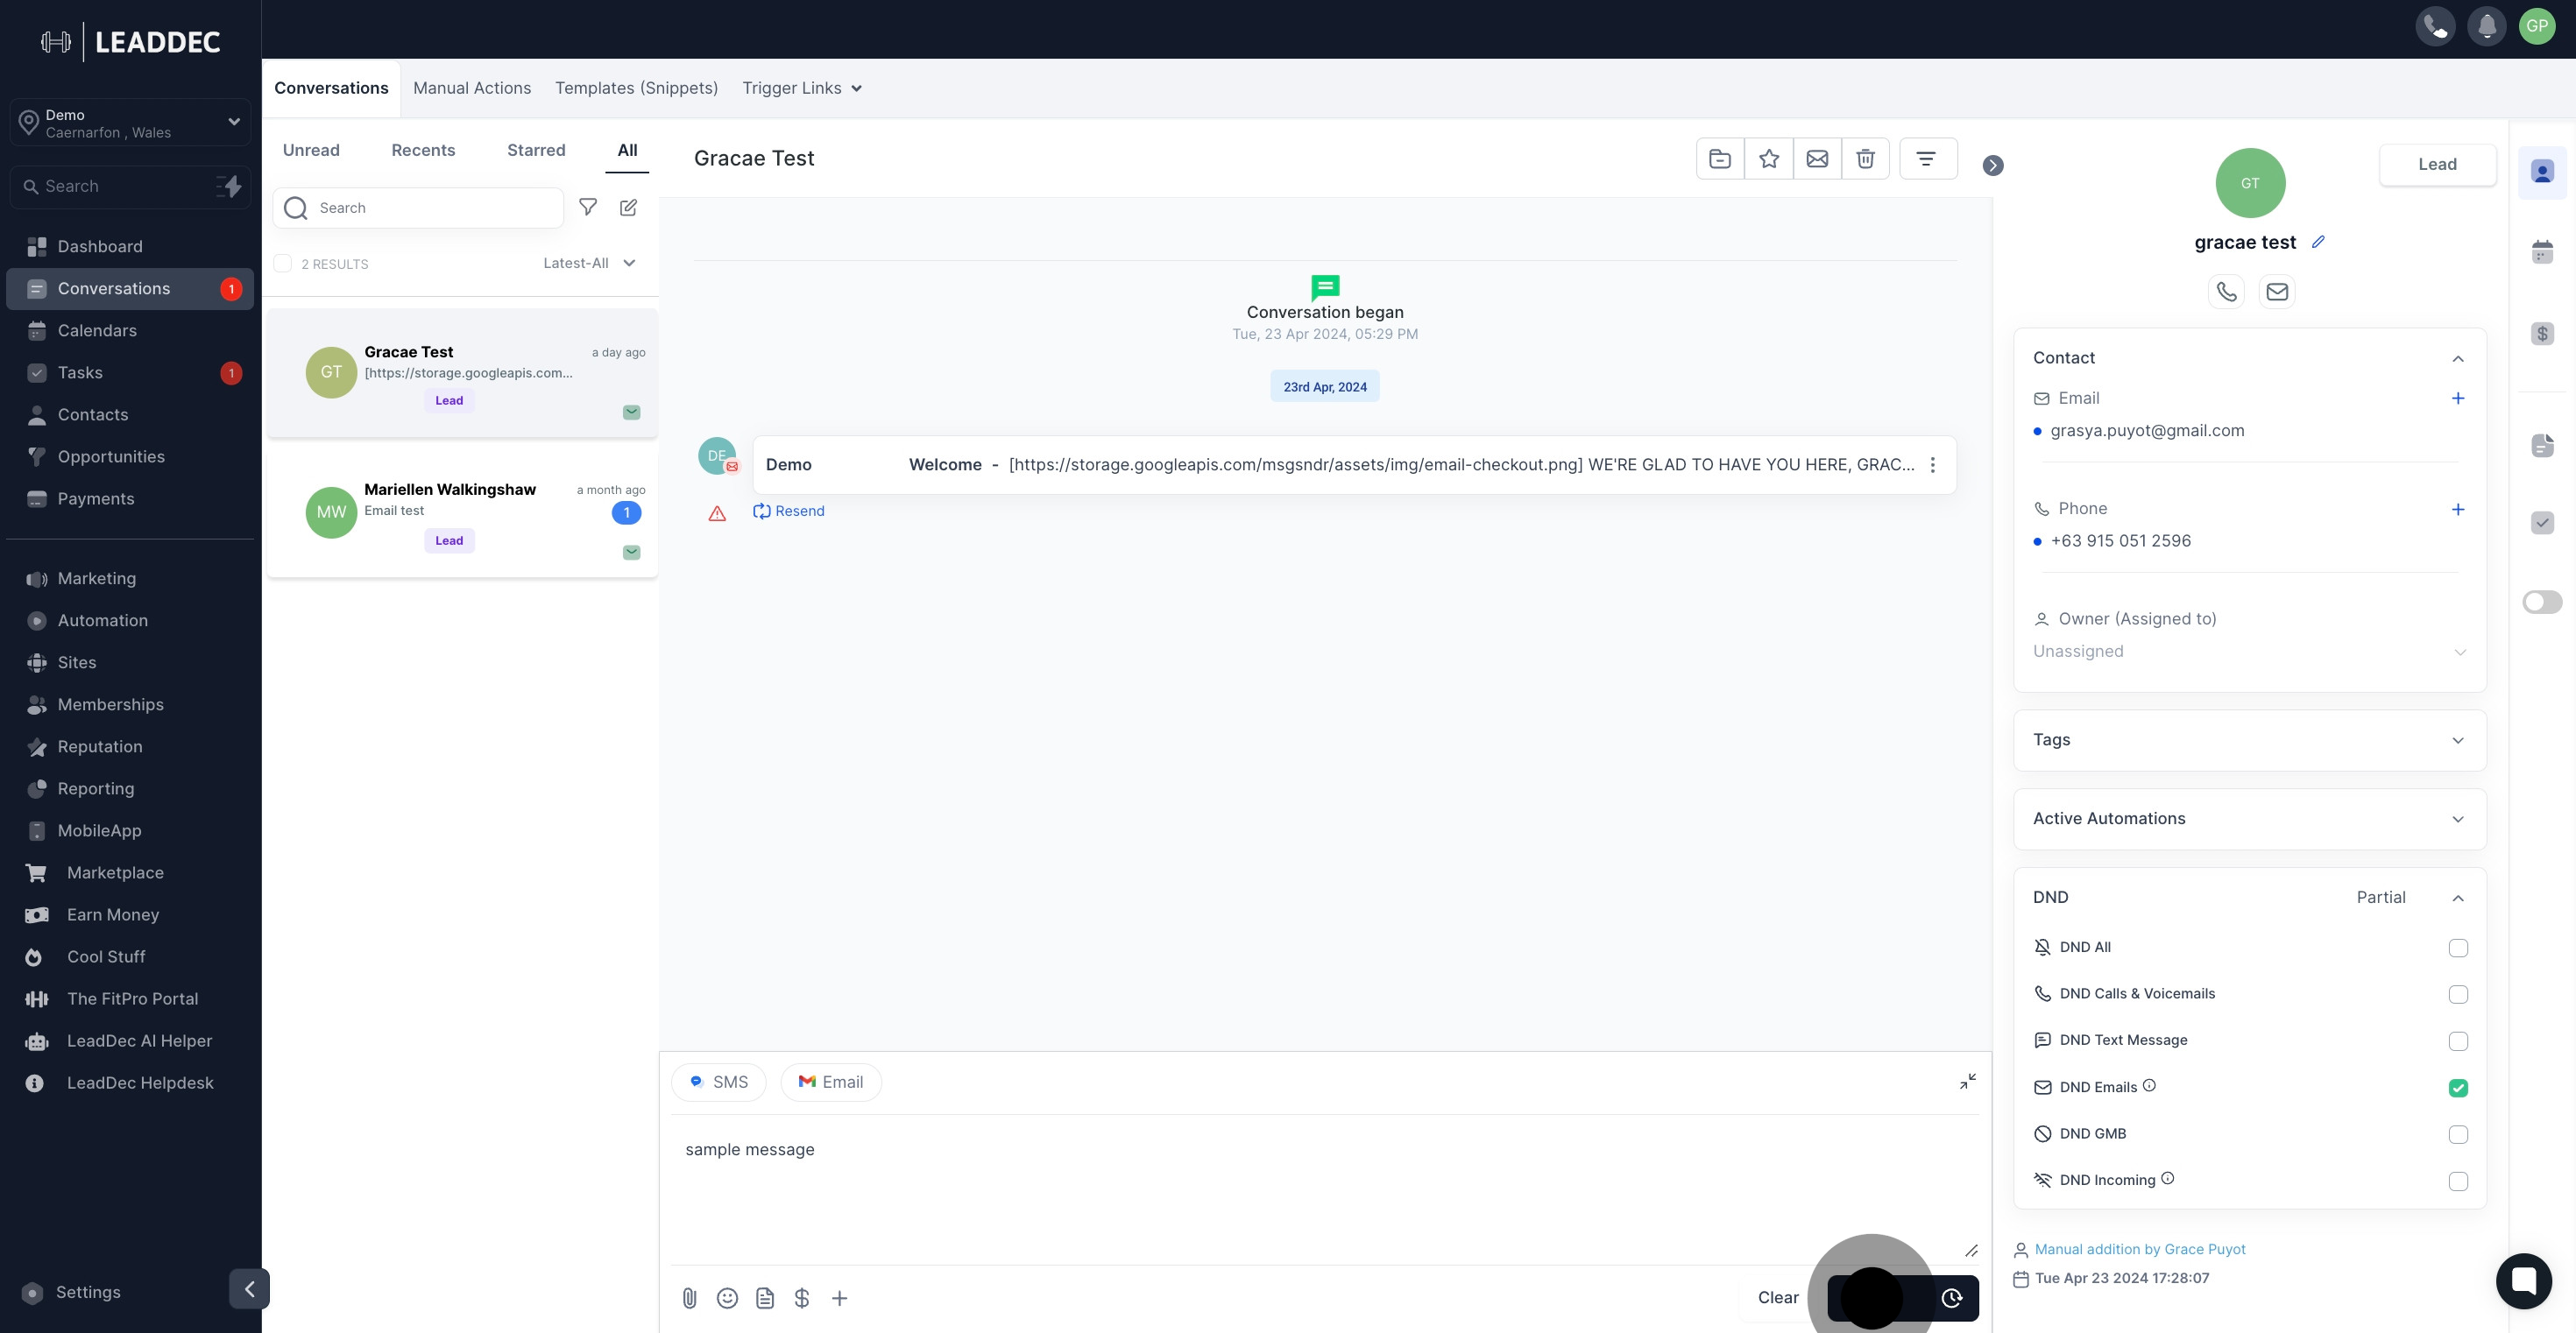This screenshot has width=2576, height=1333.
Task: Compose new conversation pencil icon
Action: (628, 207)
